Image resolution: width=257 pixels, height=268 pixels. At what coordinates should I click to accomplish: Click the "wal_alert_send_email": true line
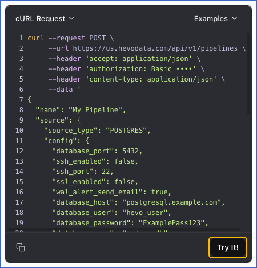112,192
